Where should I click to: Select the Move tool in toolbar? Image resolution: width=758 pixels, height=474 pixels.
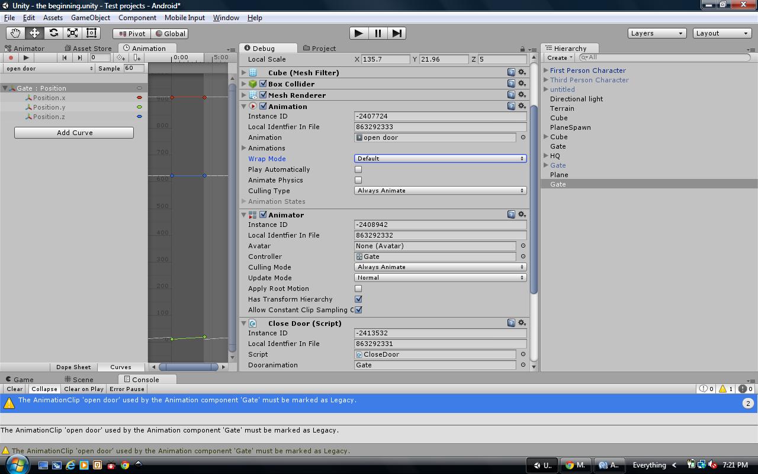[34, 33]
